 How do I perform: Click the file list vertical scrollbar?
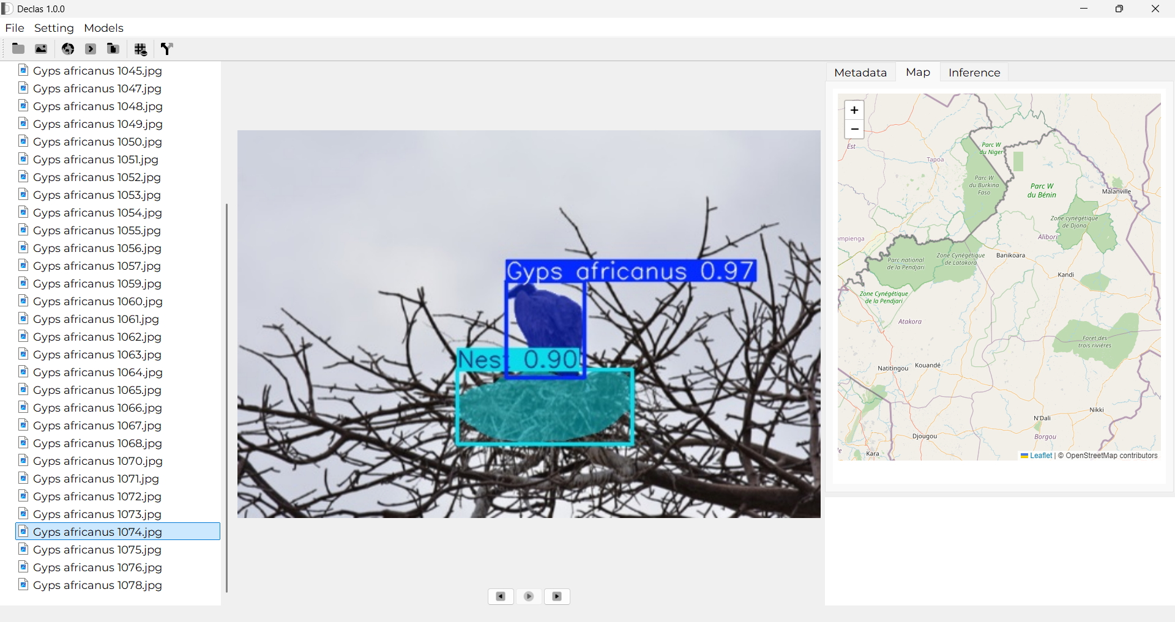pyautogui.click(x=226, y=398)
